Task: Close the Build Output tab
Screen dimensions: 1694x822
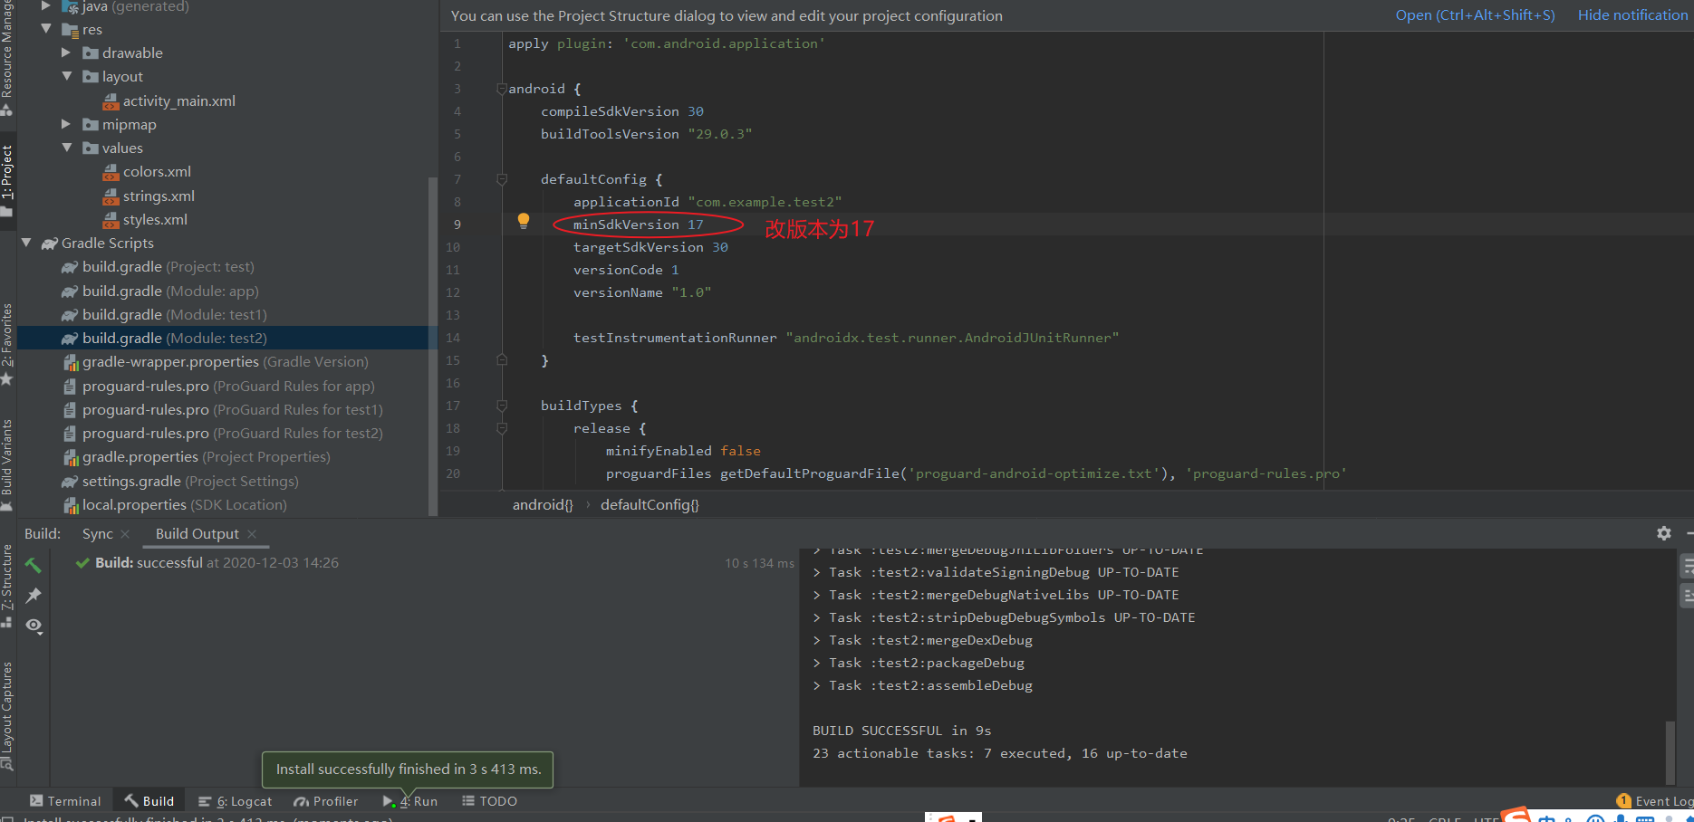Action: (252, 534)
